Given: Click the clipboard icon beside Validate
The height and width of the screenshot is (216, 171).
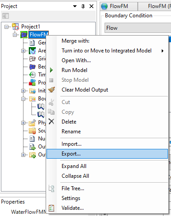Looking at the screenshot, I should point(51,208).
